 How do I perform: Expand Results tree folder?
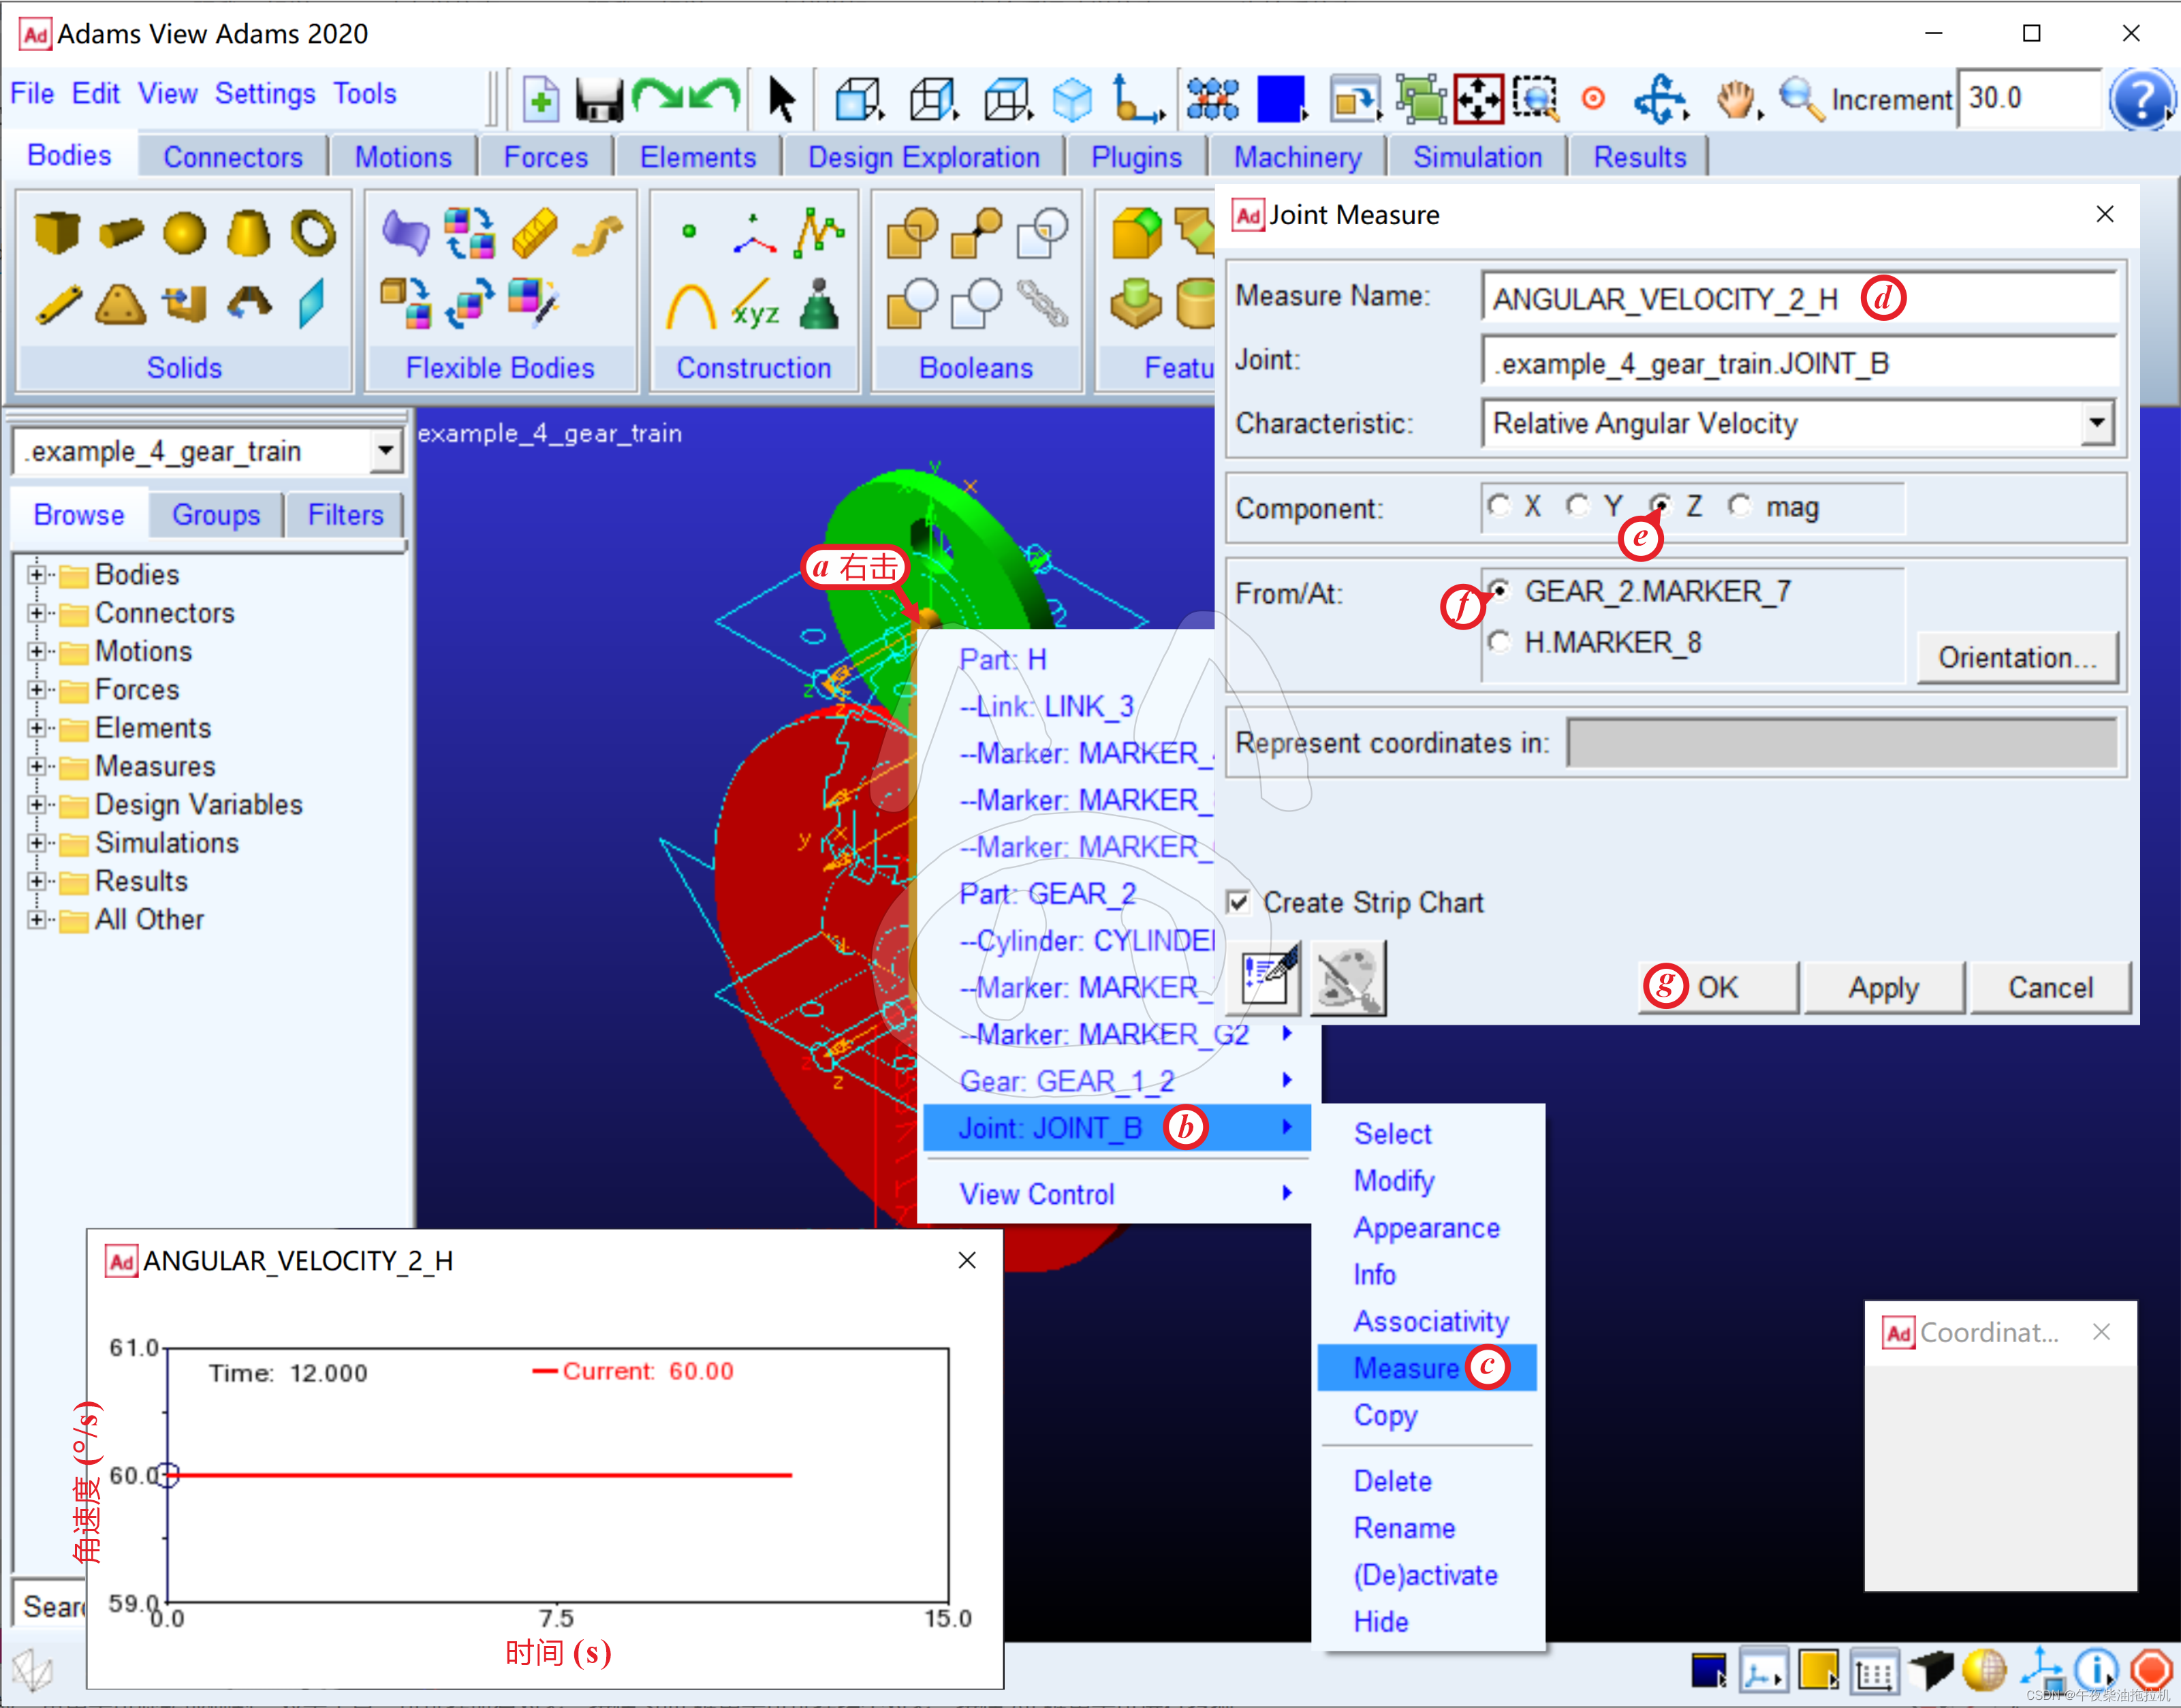tap(37, 881)
